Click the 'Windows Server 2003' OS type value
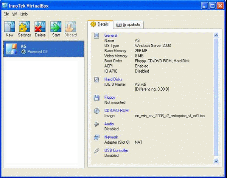This screenshot has width=227, height=178. click(x=153, y=46)
